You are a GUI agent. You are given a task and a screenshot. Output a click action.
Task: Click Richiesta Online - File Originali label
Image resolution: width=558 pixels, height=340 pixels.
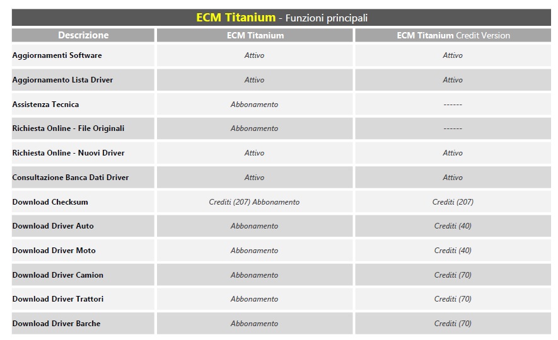pos(68,128)
